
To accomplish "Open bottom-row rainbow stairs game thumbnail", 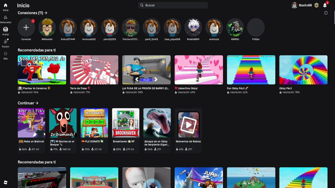I will point(303,178).
